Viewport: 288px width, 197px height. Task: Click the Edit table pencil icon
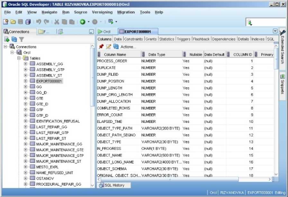pos(109,47)
